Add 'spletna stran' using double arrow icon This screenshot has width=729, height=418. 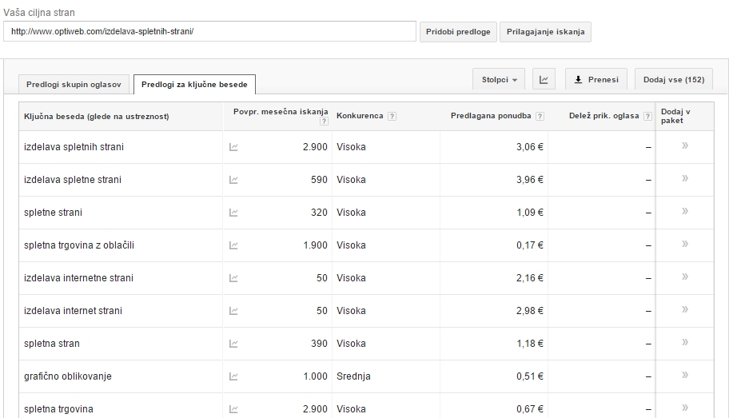[685, 343]
